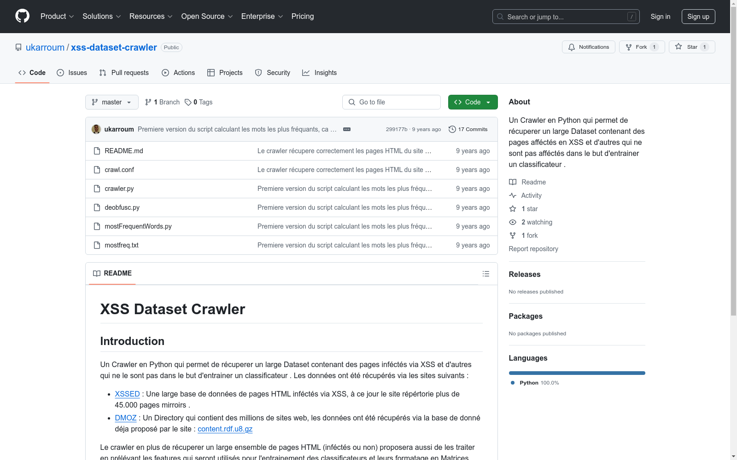This screenshot has width=737, height=460.
Task: Open the Security tab
Action: (273, 73)
